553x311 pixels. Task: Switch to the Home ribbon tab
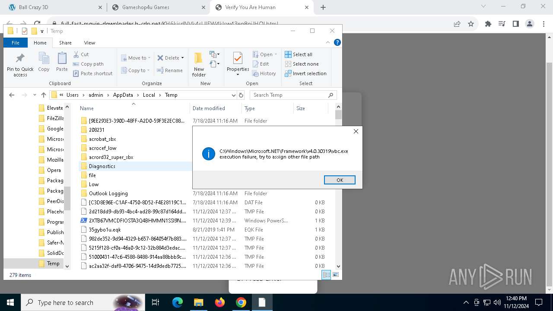point(40,43)
